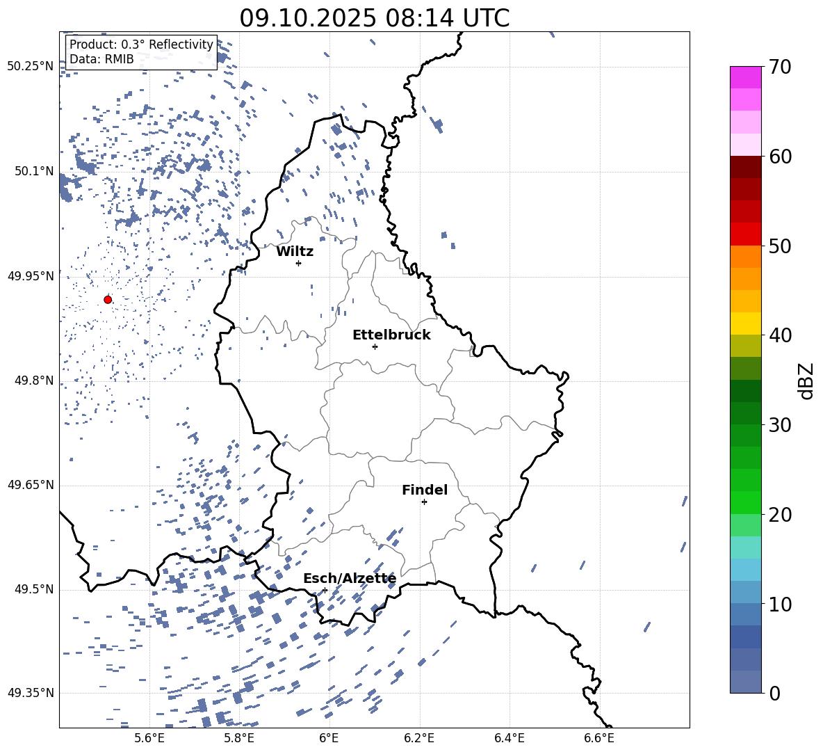Click the 6.6°E longitude label
Image resolution: width=823 pixels, height=752 pixels.
pyautogui.click(x=599, y=738)
